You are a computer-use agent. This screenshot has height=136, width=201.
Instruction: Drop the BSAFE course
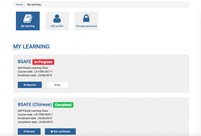[x=58, y=85]
